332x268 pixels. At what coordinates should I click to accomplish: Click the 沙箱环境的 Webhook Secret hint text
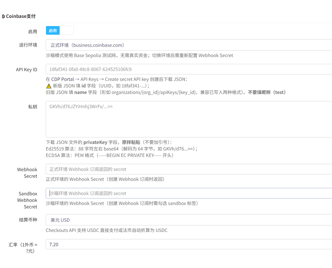122,204
